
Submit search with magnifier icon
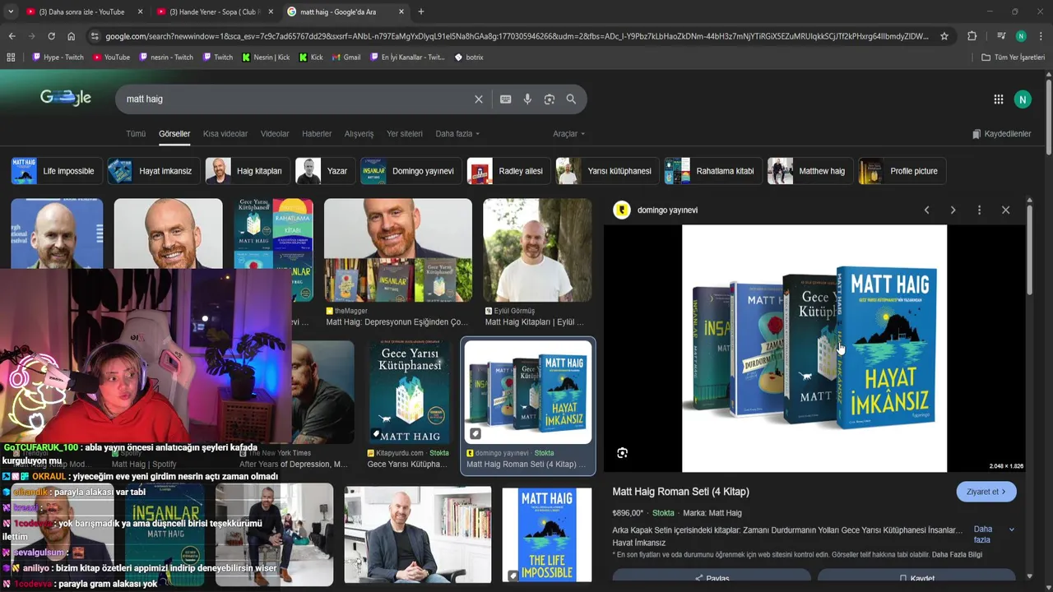[x=571, y=99]
